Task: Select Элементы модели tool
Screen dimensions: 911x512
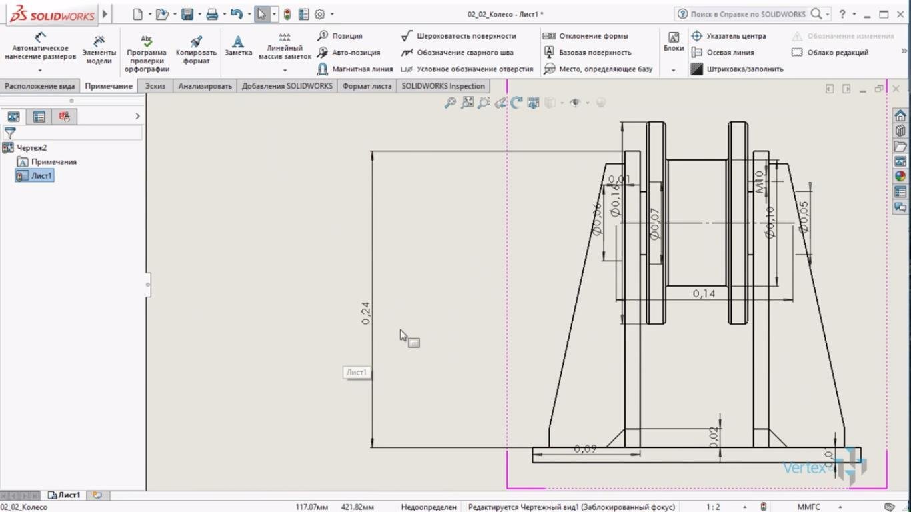Action: (99, 49)
